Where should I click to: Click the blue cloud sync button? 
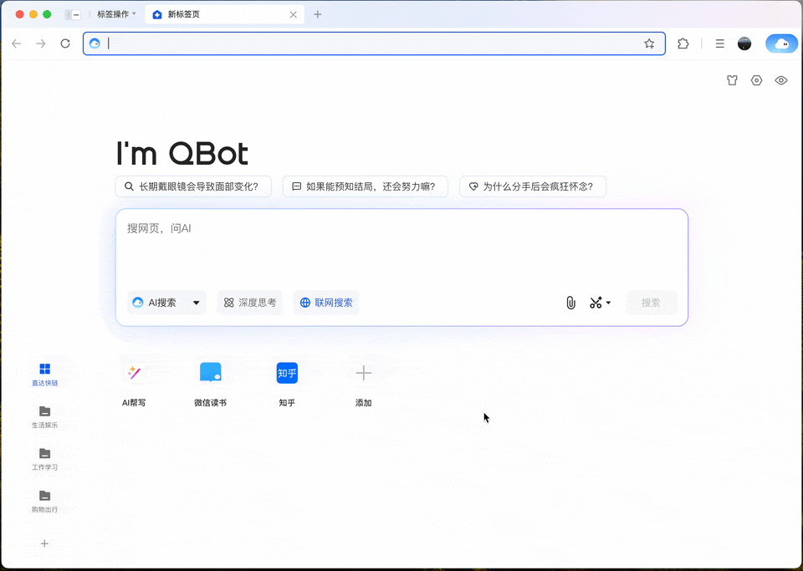point(780,43)
